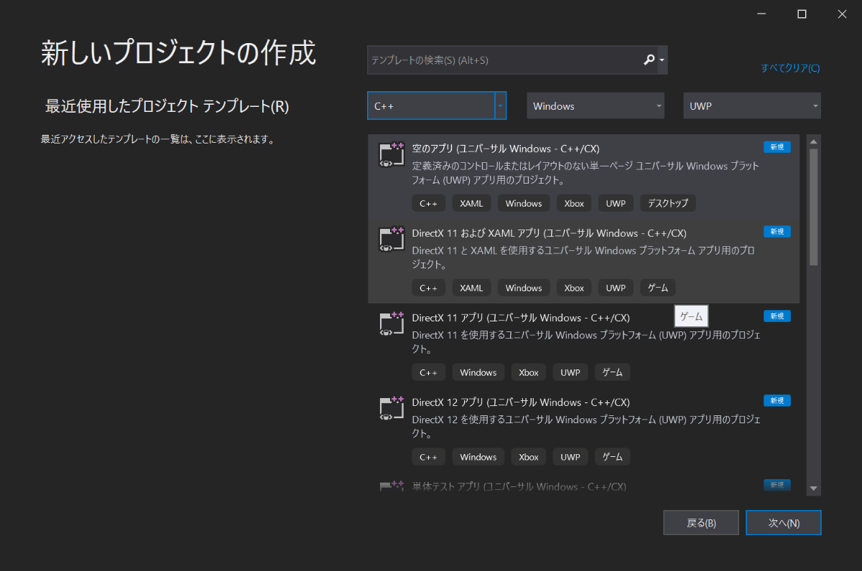Click the DirectX 11 アプリ template icon

tap(392, 324)
